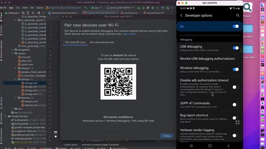Switch to Pair using pairing code tab
266x149 pixels.
[102, 42]
